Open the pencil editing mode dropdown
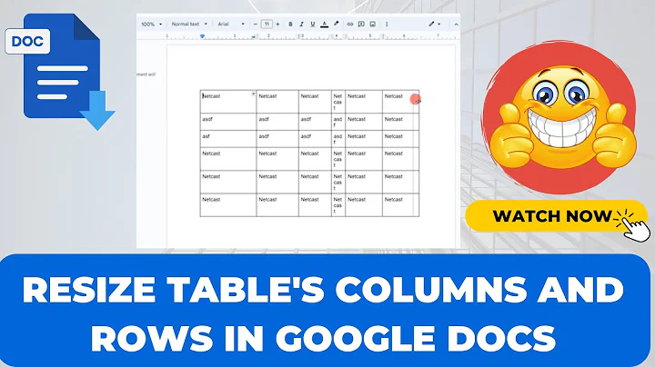Image resolution: width=655 pixels, height=367 pixels. pos(435,25)
